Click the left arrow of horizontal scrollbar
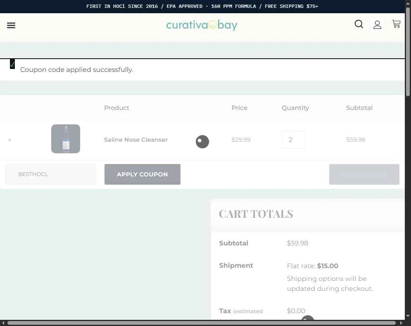This screenshot has height=326, width=411. click(x=3, y=323)
